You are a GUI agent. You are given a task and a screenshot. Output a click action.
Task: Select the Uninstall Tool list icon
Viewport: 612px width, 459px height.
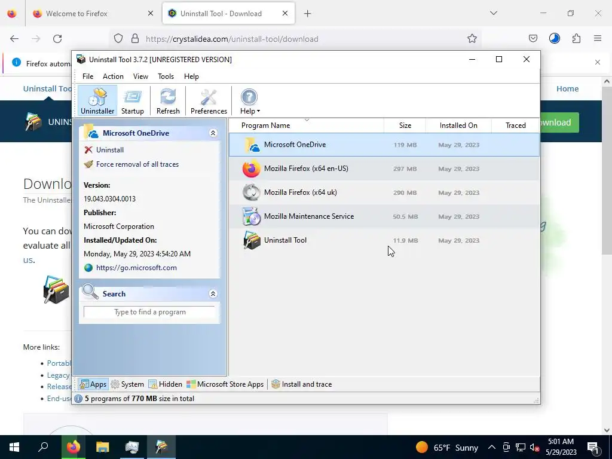(x=252, y=240)
